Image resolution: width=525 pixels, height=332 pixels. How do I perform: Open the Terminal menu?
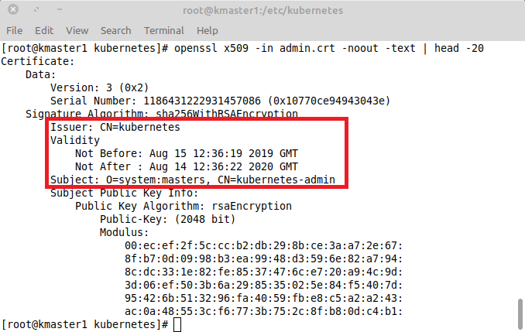pyautogui.click(x=164, y=30)
